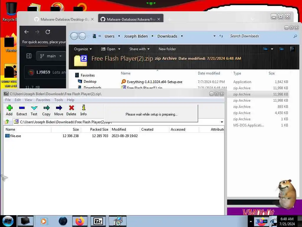The image size is (302, 227).
Task: Click the media player taskbar icon
Action: (x=44, y=221)
